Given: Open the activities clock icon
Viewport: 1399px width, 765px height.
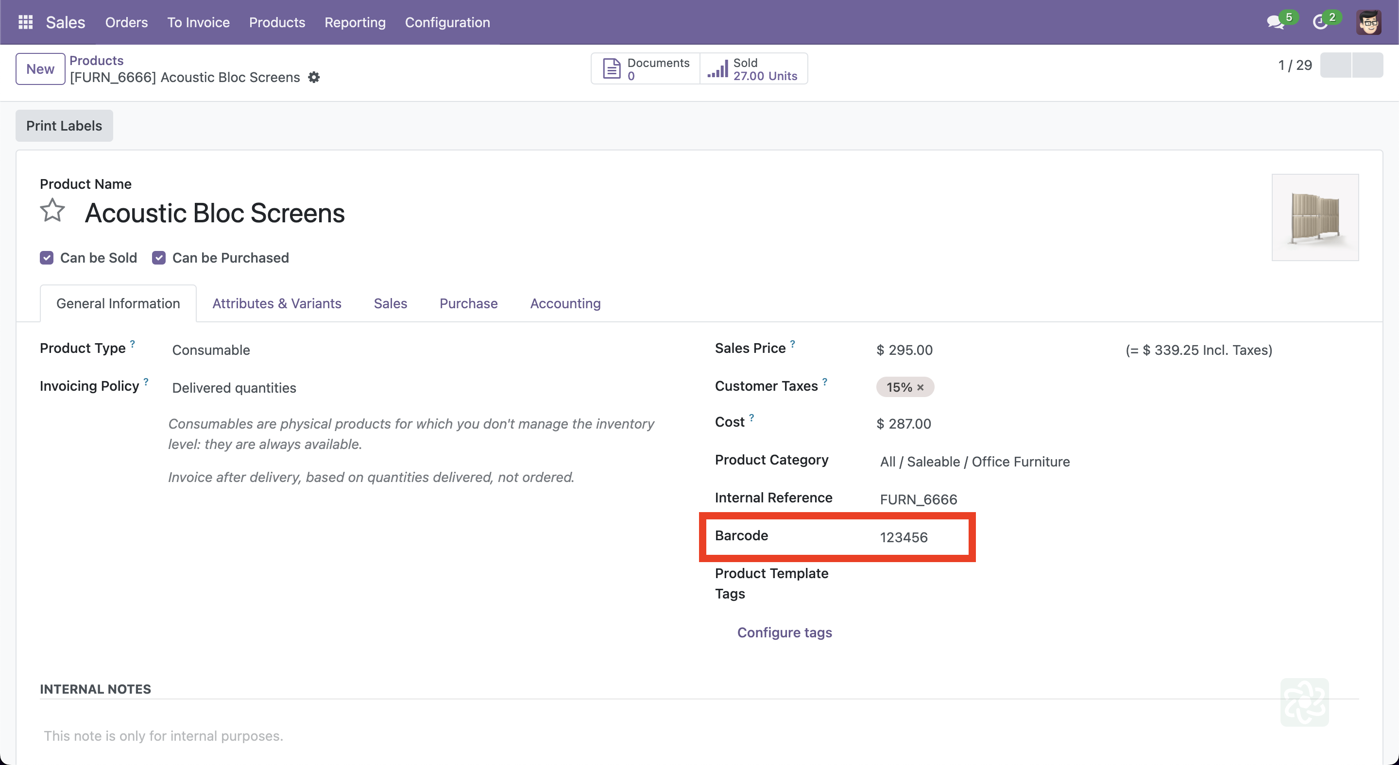Looking at the screenshot, I should [x=1320, y=22].
